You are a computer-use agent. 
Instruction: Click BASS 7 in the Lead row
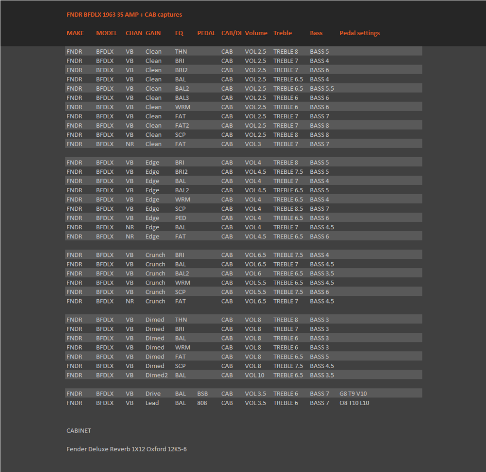pyautogui.click(x=319, y=403)
